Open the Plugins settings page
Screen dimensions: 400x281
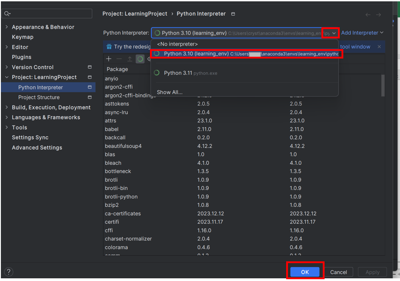[x=21, y=57]
